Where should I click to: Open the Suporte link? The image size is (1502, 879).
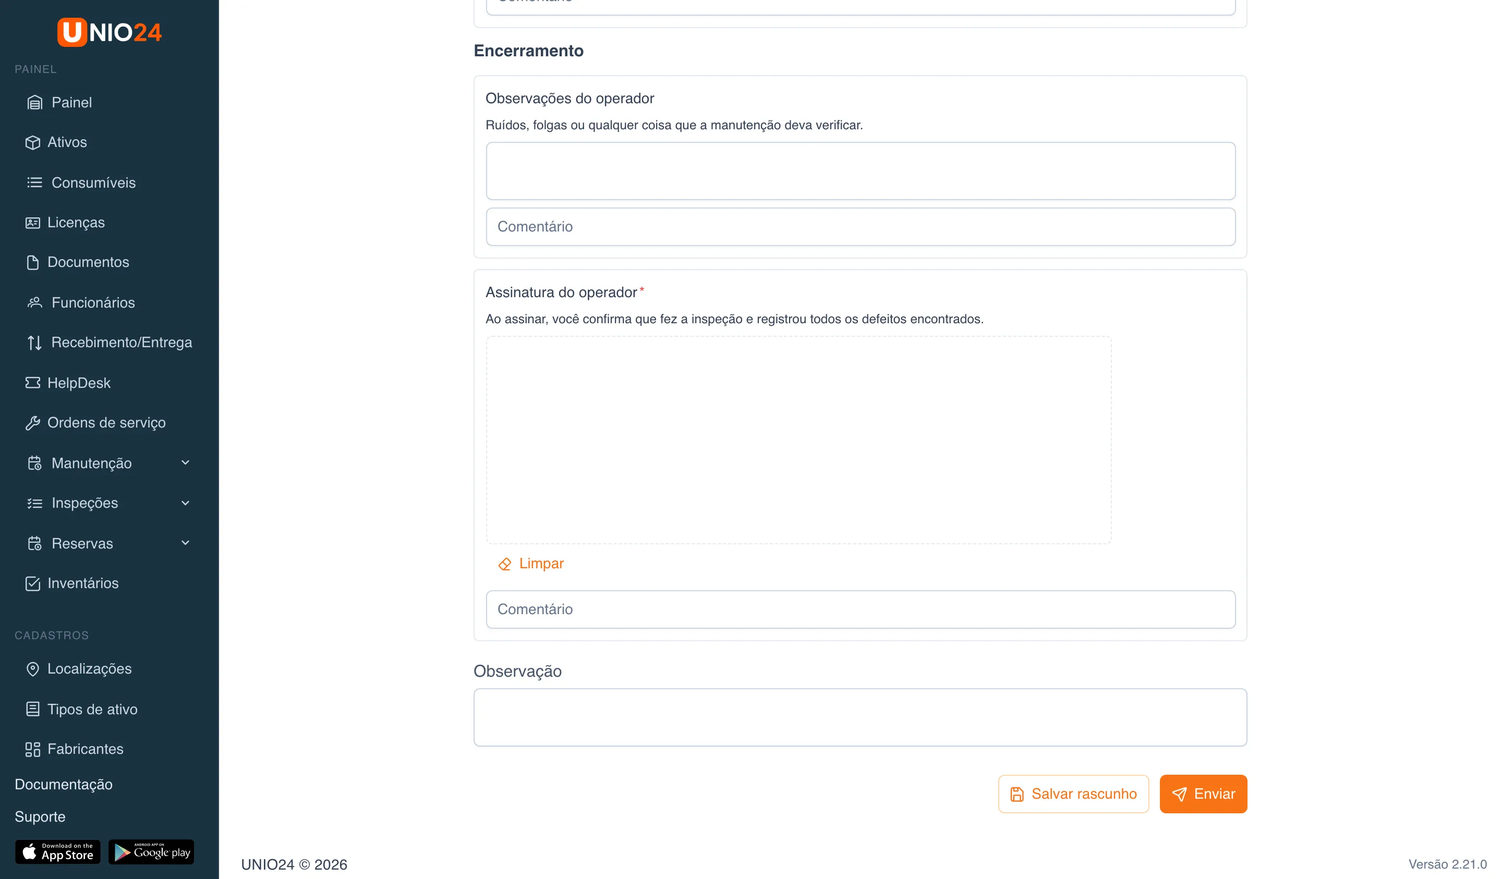point(40,817)
